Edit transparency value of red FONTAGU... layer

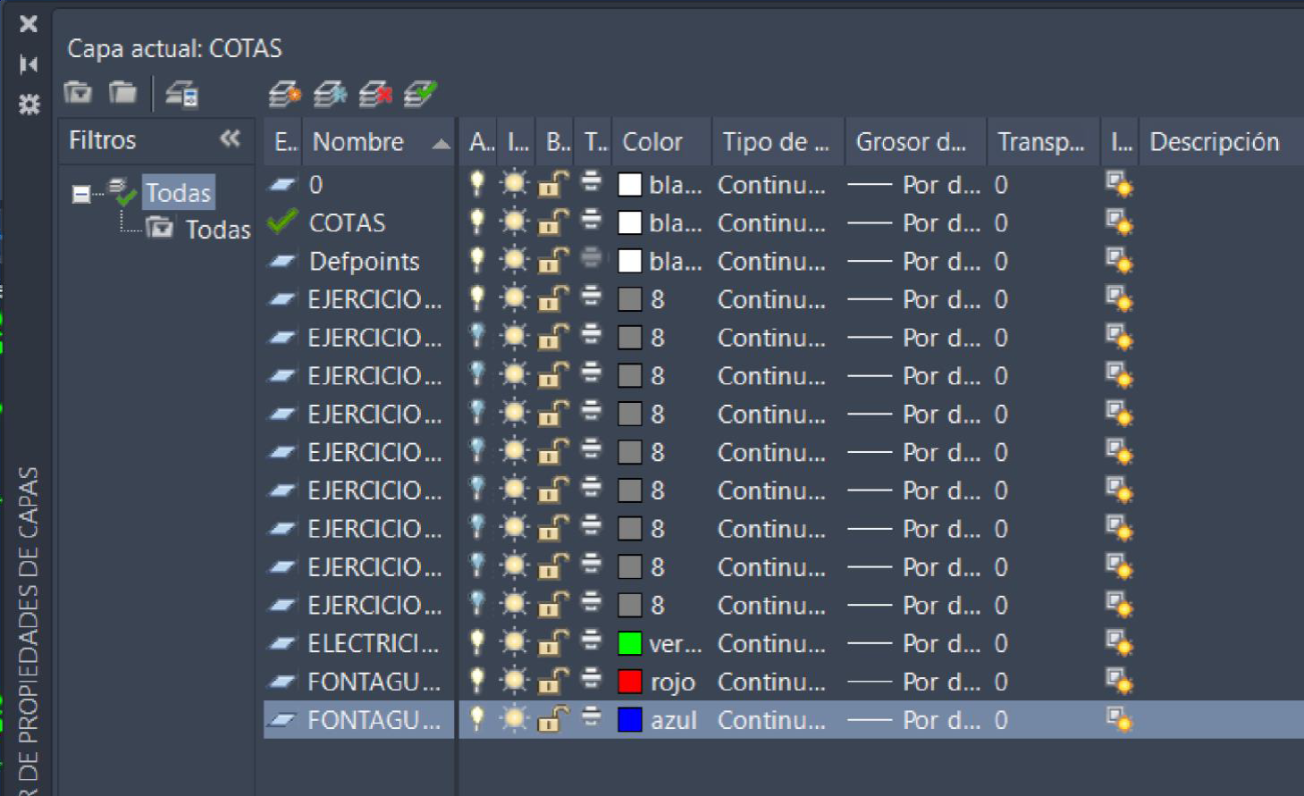(x=1001, y=682)
